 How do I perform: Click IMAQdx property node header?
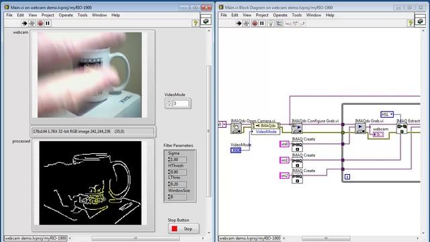[x=265, y=126]
